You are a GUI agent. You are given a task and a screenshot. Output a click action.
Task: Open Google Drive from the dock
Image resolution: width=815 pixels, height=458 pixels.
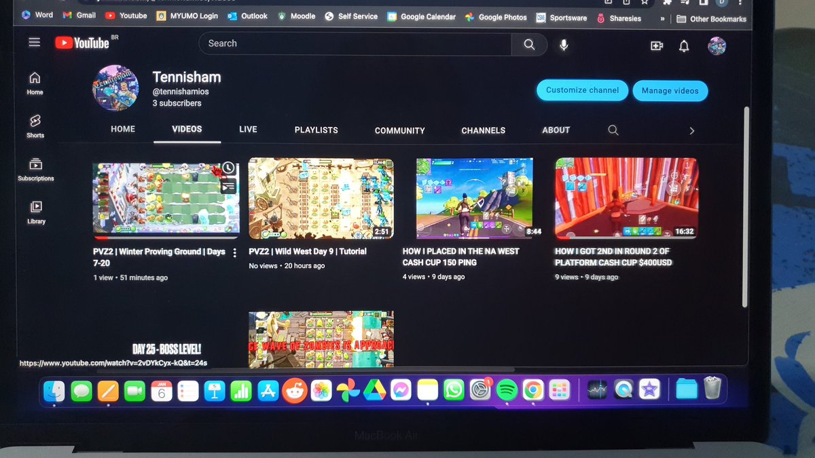click(x=373, y=391)
